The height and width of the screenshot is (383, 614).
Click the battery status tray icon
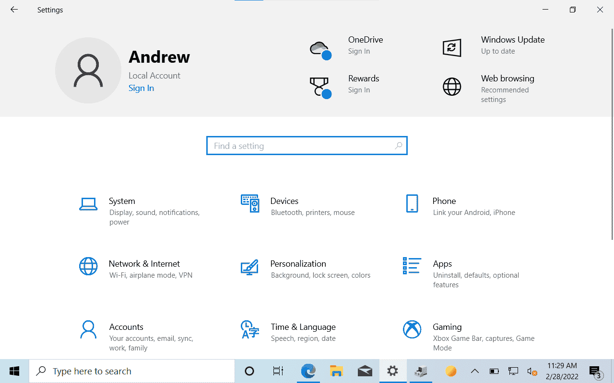[x=494, y=371]
